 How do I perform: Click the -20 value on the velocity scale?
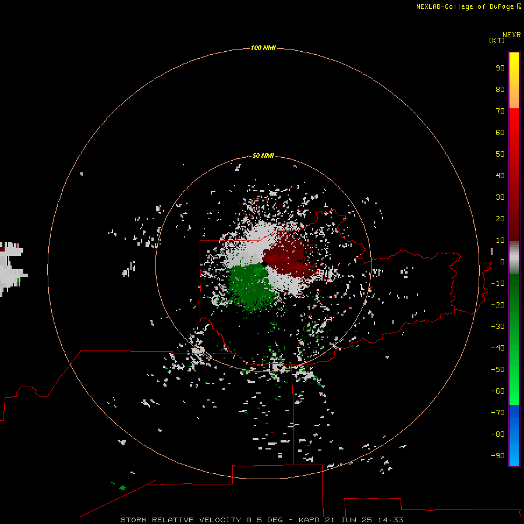[498, 305]
